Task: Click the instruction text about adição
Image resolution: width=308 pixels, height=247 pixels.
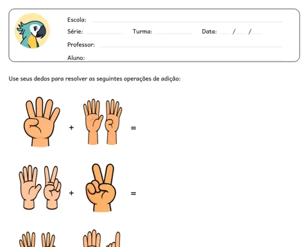Action: [94, 79]
